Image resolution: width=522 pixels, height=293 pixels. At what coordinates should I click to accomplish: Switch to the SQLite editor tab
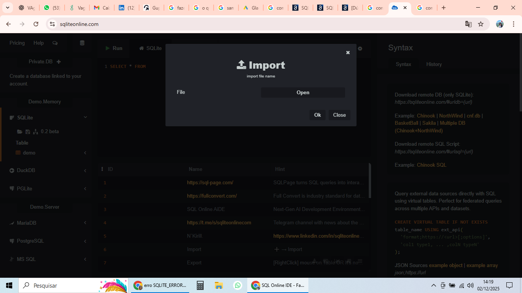pyautogui.click(x=150, y=48)
